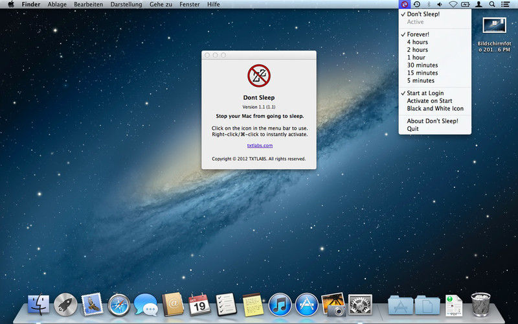This screenshot has height=324, width=518.
Task: Select 2 hours duration
Action: tap(434, 50)
